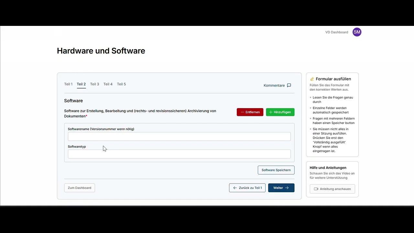The image size is (414, 233).
Task: Save the entry with Software Speichern
Action: pos(276,170)
